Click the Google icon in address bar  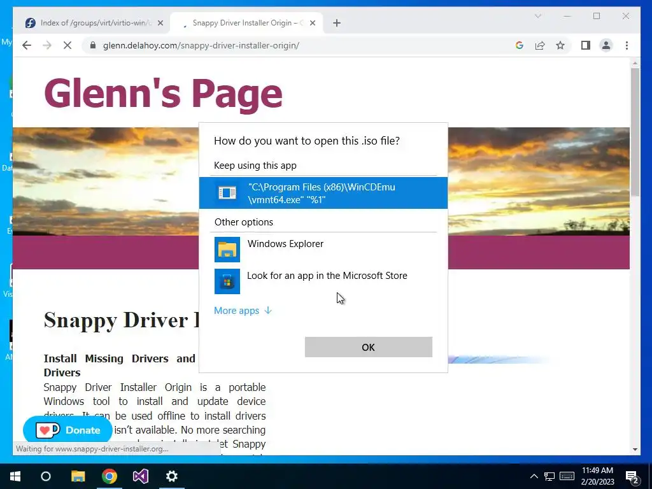tap(520, 45)
